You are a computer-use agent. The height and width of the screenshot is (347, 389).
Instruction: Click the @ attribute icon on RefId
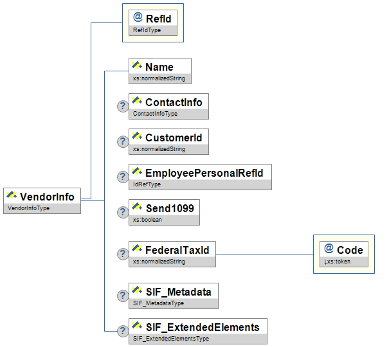138,18
